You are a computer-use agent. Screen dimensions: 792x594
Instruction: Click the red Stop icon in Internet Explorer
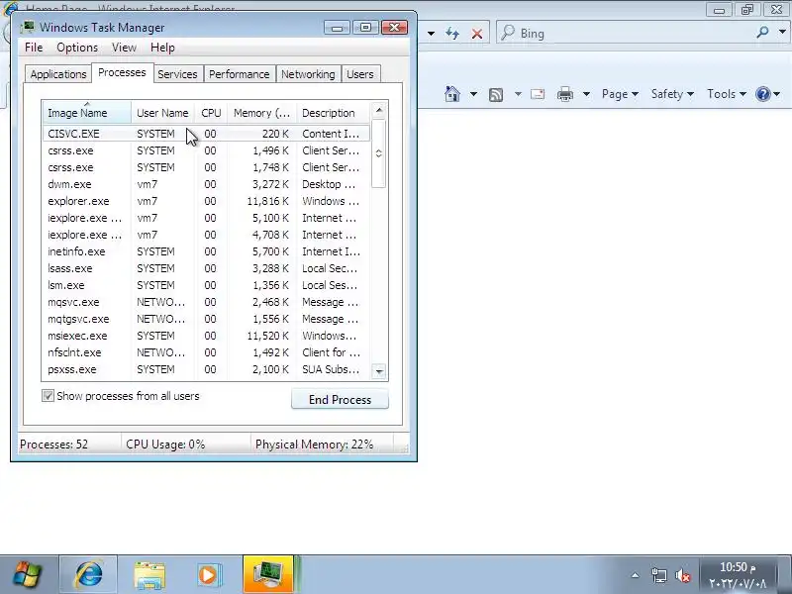477,34
